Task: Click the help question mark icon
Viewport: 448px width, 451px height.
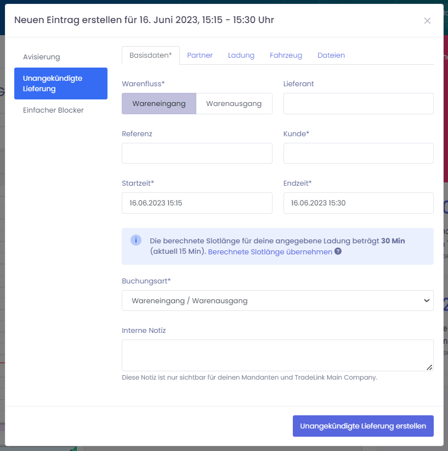Action: tap(338, 252)
